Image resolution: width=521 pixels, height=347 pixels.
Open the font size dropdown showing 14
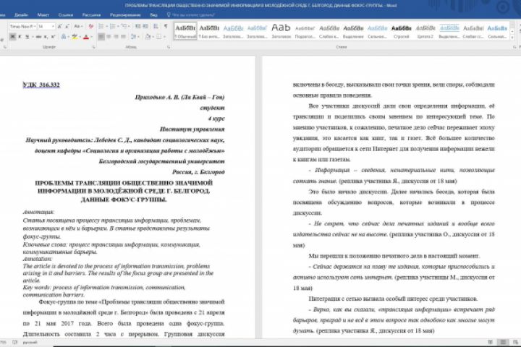pos(53,26)
